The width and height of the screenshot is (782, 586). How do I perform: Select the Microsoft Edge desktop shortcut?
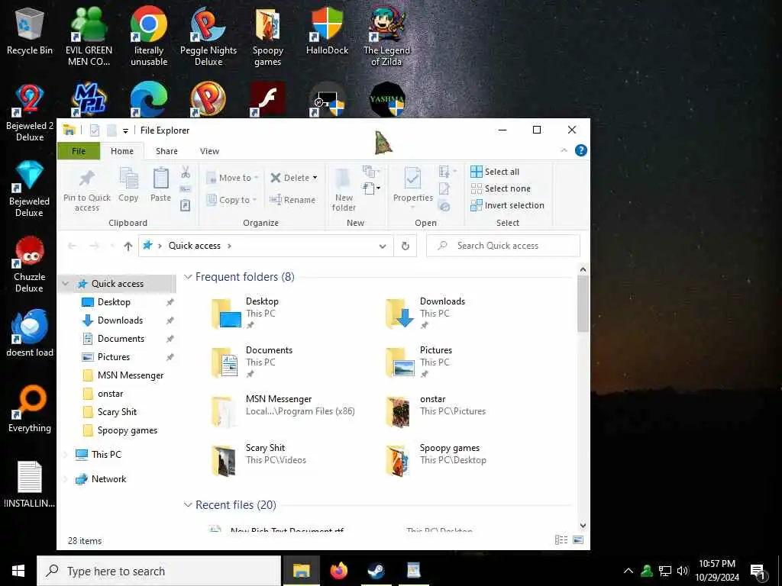(x=149, y=98)
